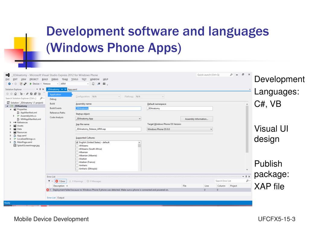The image size is (309, 232).
Task: Click the device window icon right of ARM
Action: [x=93, y=84]
